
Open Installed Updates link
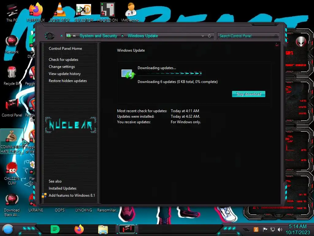point(63,188)
